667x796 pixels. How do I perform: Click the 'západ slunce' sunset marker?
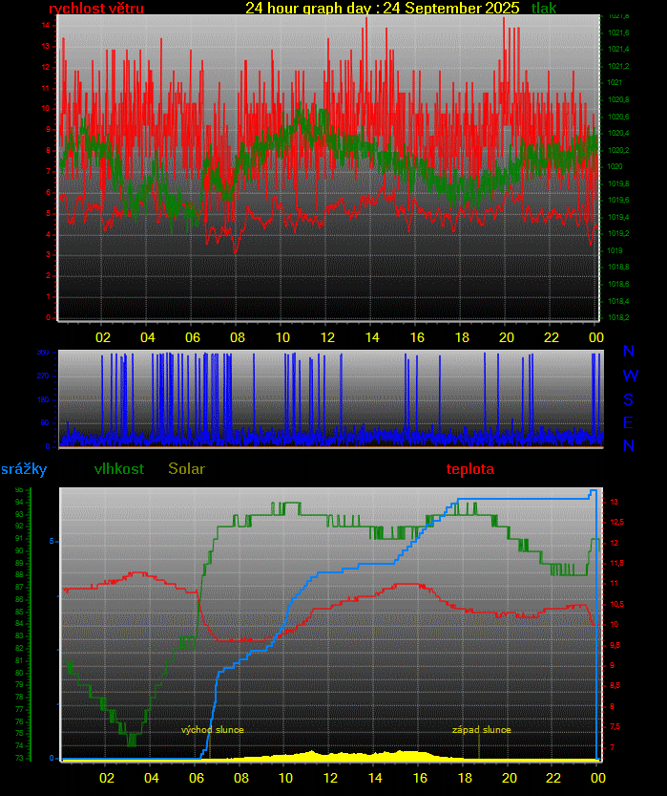tap(482, 730)
